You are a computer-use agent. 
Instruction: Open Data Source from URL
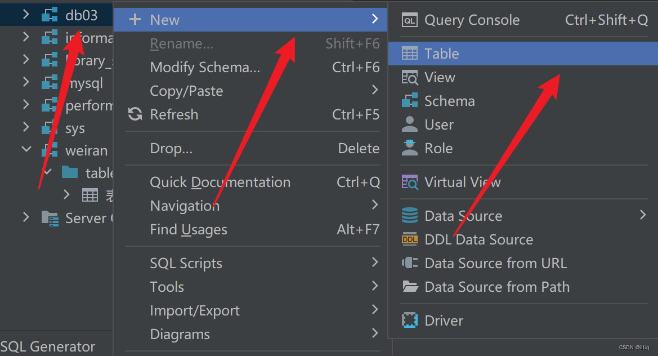495,263
